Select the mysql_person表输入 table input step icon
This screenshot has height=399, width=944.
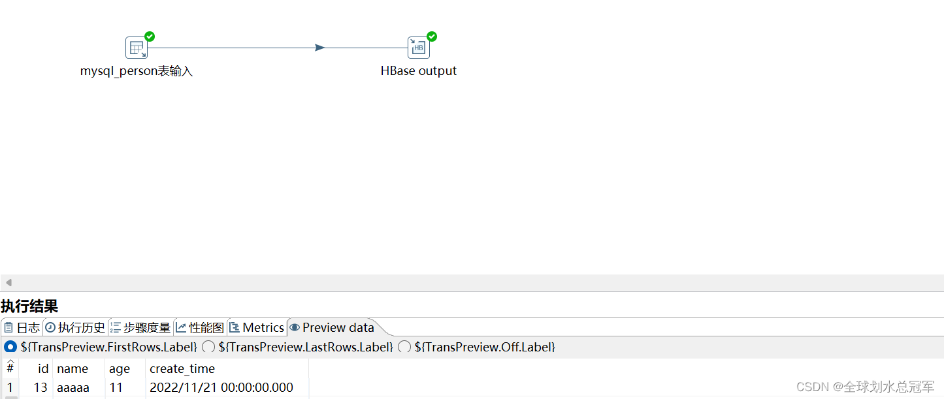pyautogui.click(x=136, y=47)
